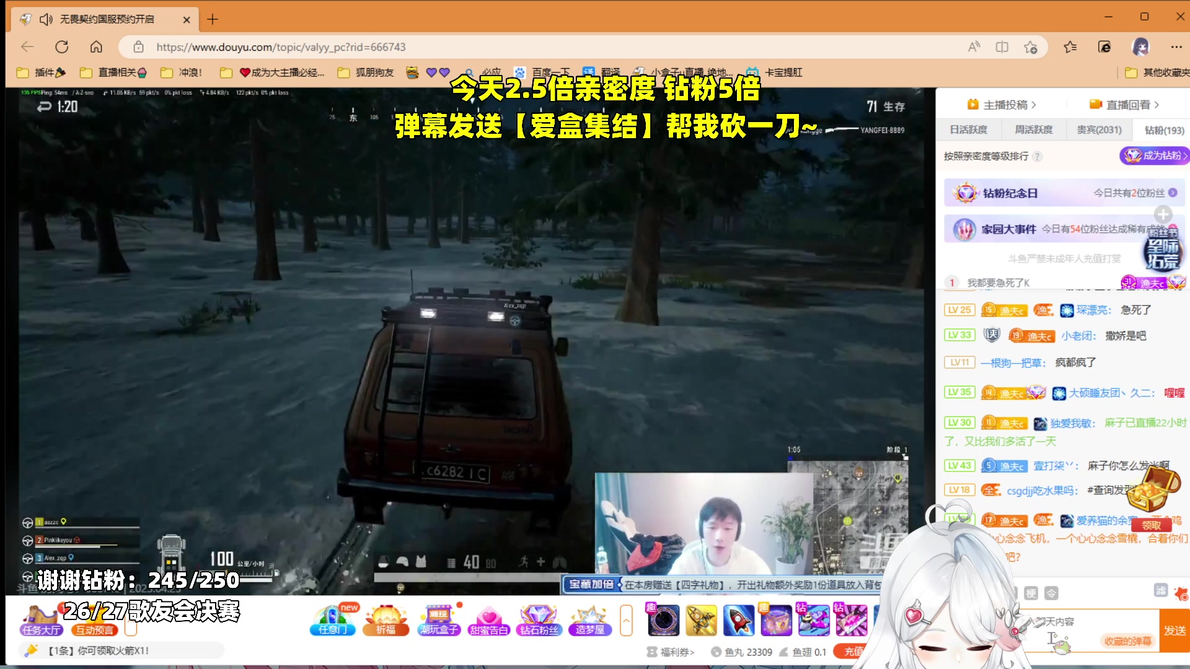Click the 成为钻粉 button
This screenshot has width=1190, height=669.
coord(1154,155)
